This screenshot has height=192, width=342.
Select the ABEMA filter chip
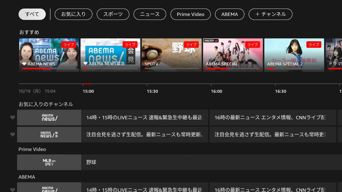pyautogui.click(x=229, y=14)
